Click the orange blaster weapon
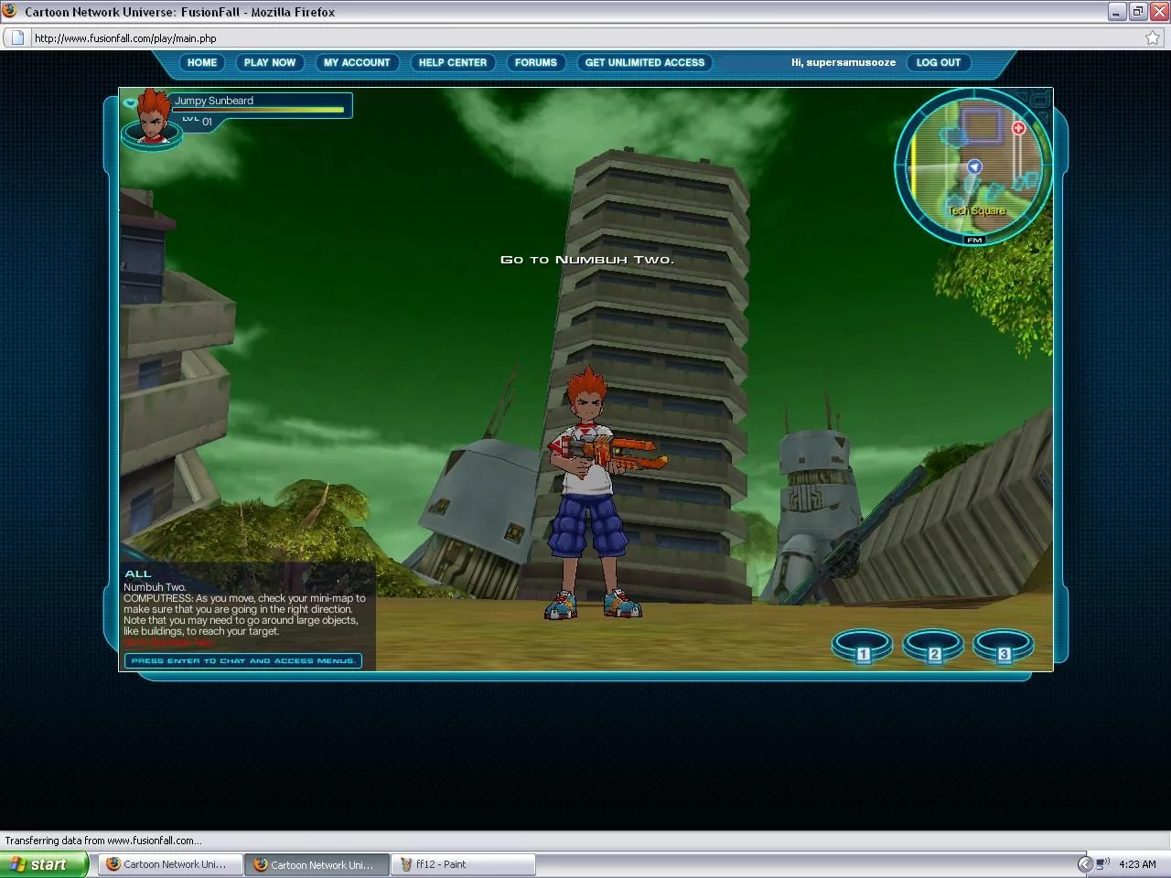Image resolution: width=1171 pixels, height=878 pixels. click(x=615, y=452)
